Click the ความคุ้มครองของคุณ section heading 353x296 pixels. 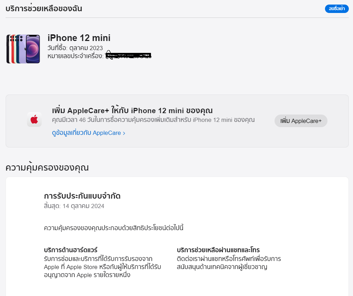click(x=47, y=167)
